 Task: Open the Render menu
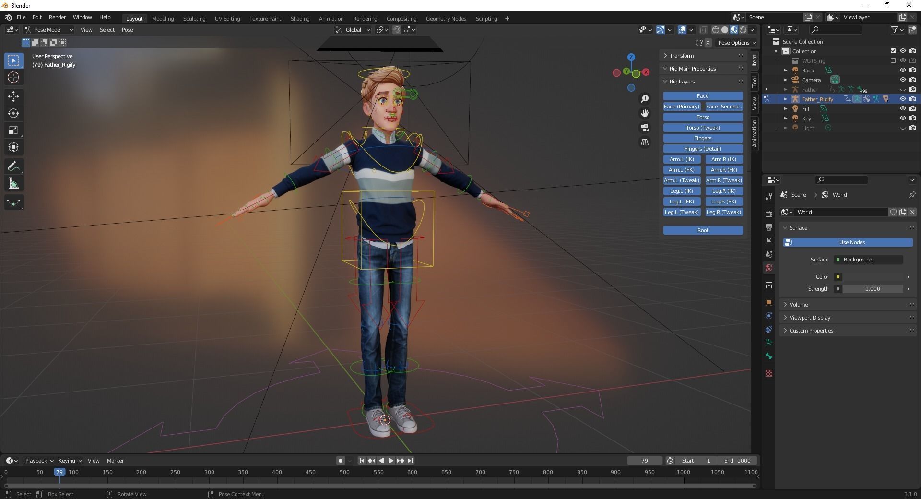[x=57, y=17]
